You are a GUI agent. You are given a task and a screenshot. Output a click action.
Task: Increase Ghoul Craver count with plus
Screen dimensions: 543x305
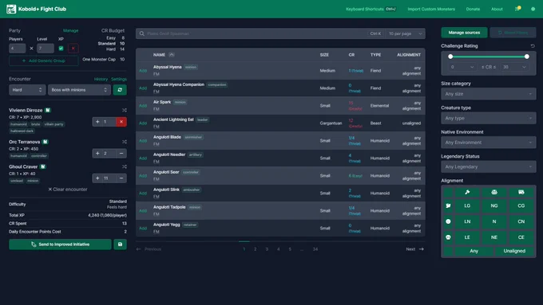pyautogui.click(x=97, y=178)
